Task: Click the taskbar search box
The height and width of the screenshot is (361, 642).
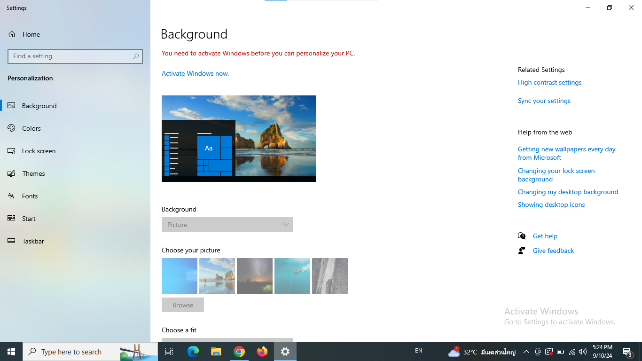Action: (x=90, y=352)
